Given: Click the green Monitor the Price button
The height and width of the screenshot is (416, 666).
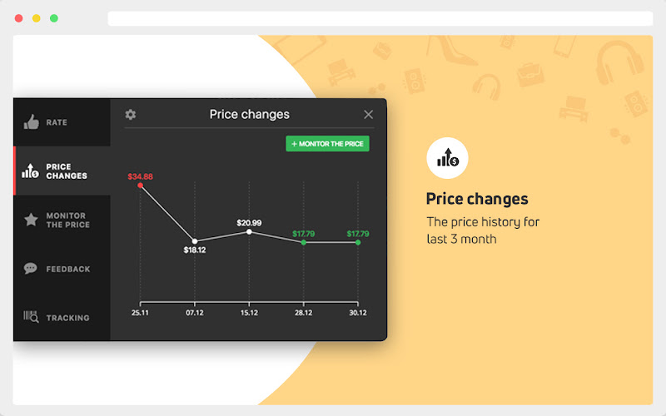Looking at the screenshot, I should (327, 143).
